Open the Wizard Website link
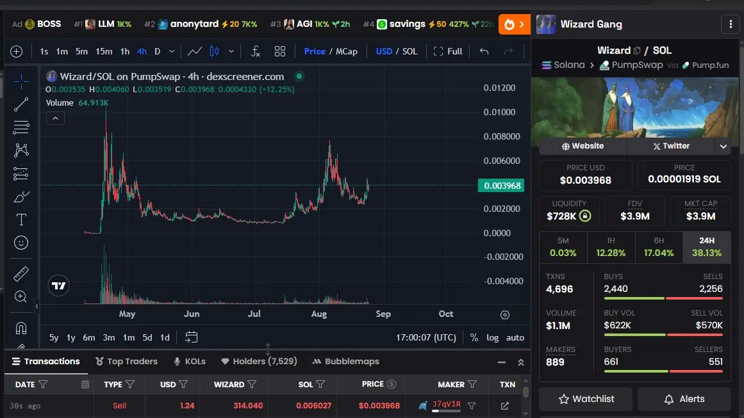This screenshot has width=744, height=418. click(x=583, y=146)
